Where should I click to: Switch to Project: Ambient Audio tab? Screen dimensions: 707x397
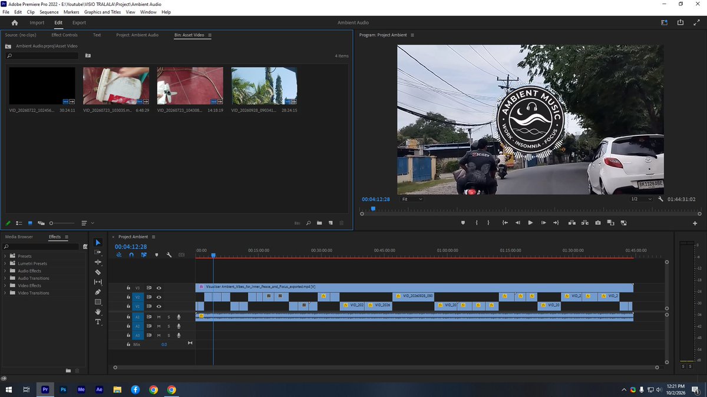tap(137, 35)
